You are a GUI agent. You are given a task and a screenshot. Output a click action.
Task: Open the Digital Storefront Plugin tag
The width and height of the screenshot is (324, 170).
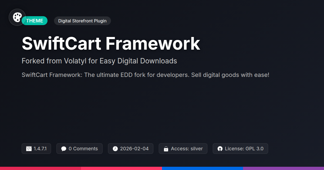pos(82,21)
